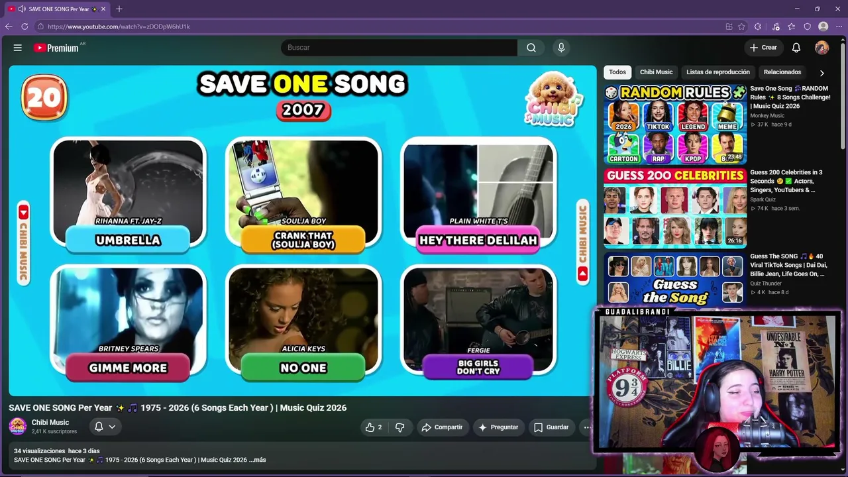848x477 pixels.
Task: View site information lock icon
Action: 40,26
